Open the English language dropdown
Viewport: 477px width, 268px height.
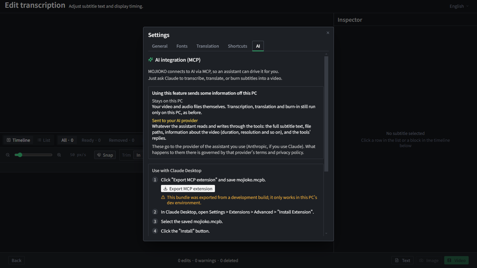[459, 6]
